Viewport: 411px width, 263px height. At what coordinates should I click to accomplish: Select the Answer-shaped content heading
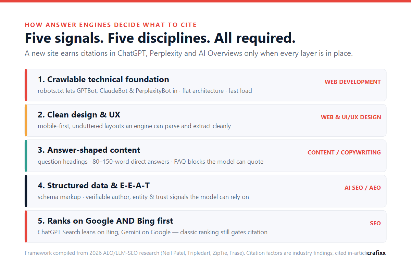pos(89,150)
